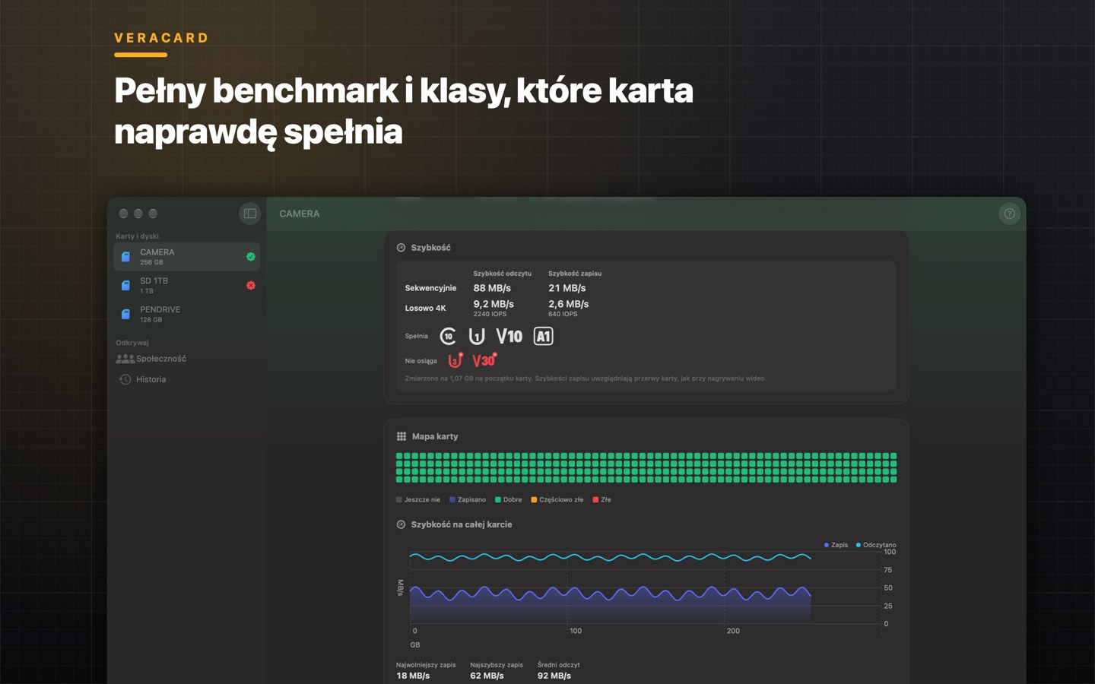This screenshot has width=1095, height=684.
Task: Click the blue card icon beside PENDRIVE
Action: (125, 314)
